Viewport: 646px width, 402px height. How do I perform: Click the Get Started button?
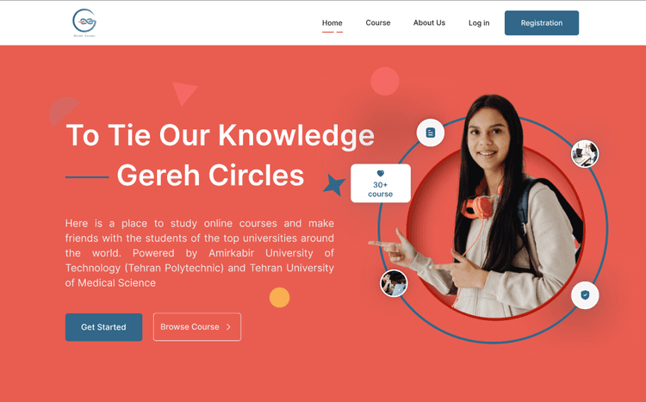click(x=104, y=327)
